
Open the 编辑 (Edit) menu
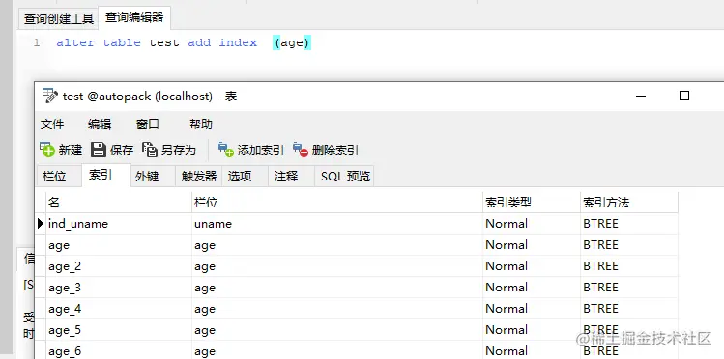[x=100, y=124]
